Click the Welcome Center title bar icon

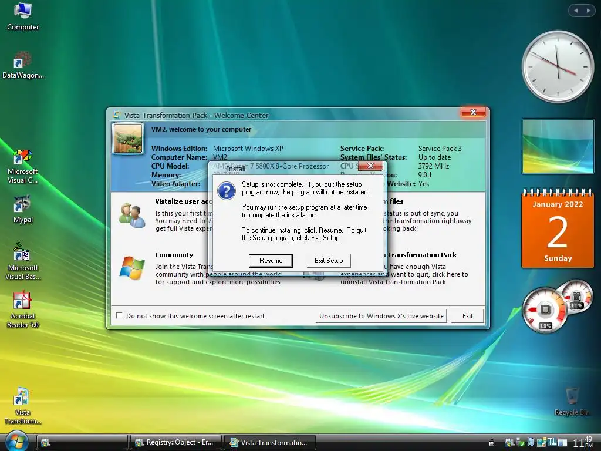coord(116,115)
